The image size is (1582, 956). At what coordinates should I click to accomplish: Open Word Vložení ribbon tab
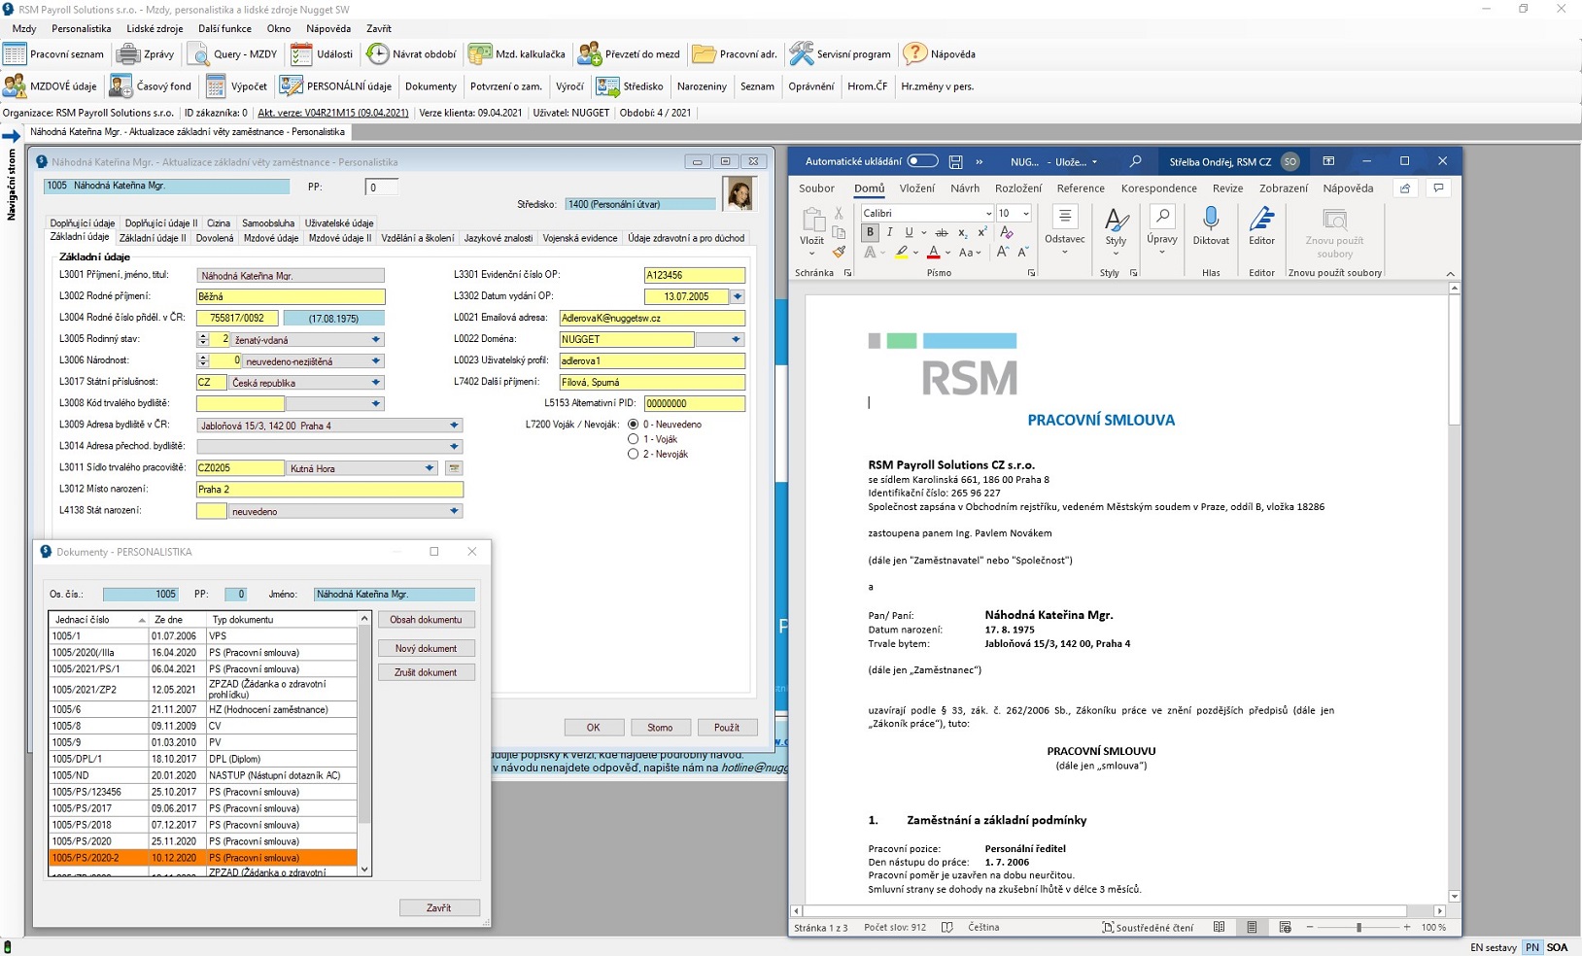coord(916,188)
